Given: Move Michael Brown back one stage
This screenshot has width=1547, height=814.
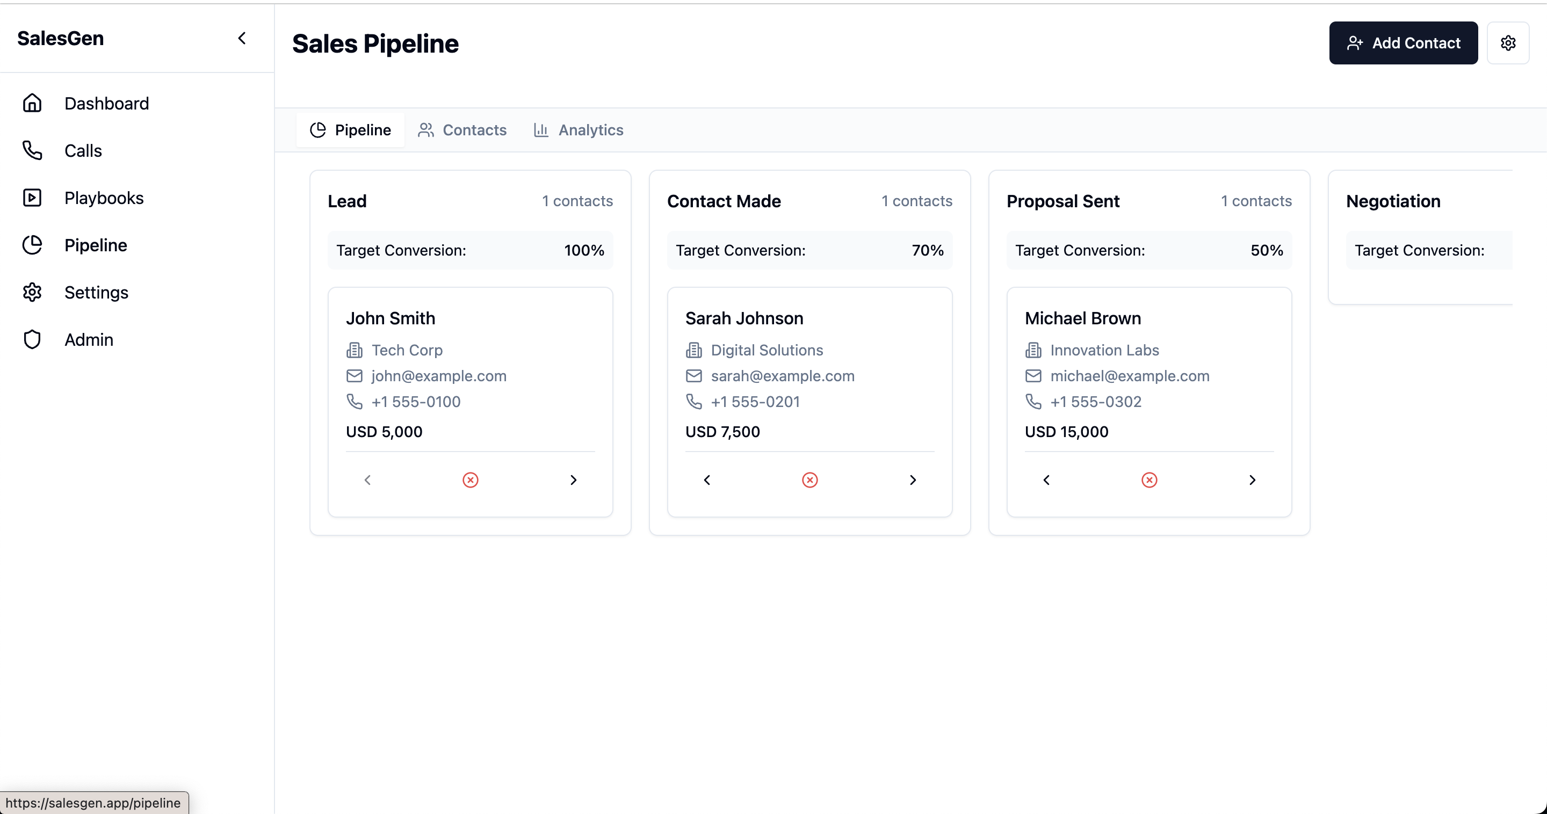Looking at the screenshot, I should [x=1046, y=479].
